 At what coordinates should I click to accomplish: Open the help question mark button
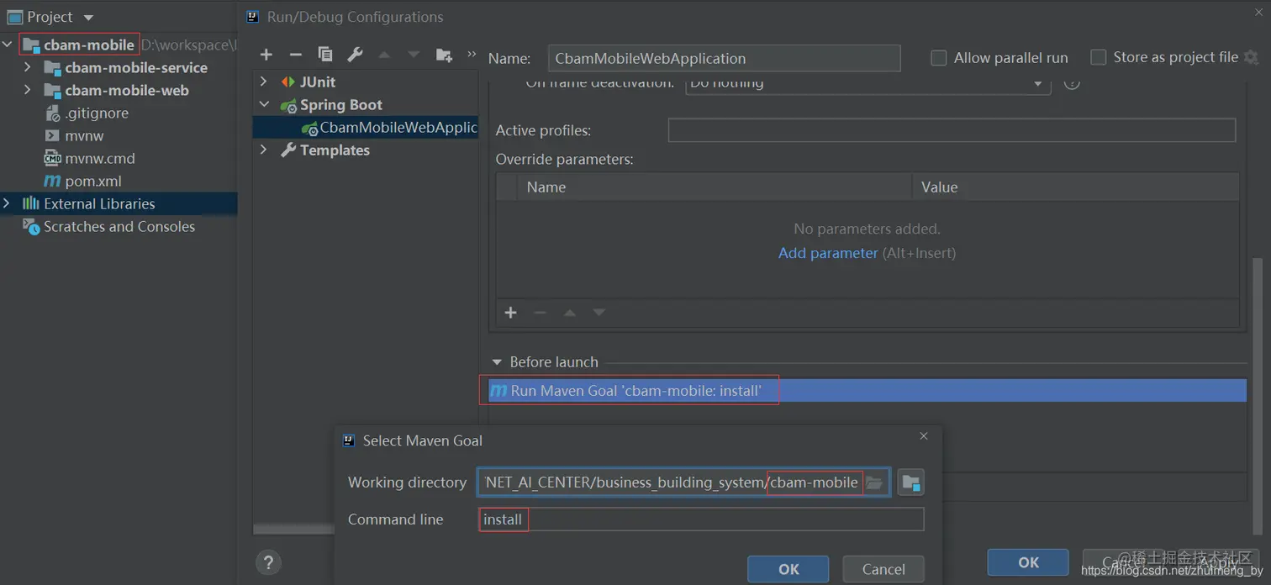[268, 562]
